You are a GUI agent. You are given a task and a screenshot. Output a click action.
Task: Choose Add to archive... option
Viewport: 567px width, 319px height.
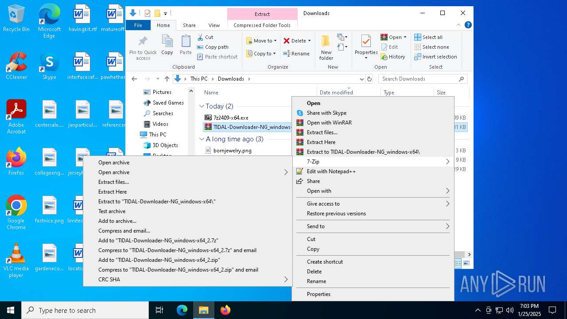click(117, 221)
